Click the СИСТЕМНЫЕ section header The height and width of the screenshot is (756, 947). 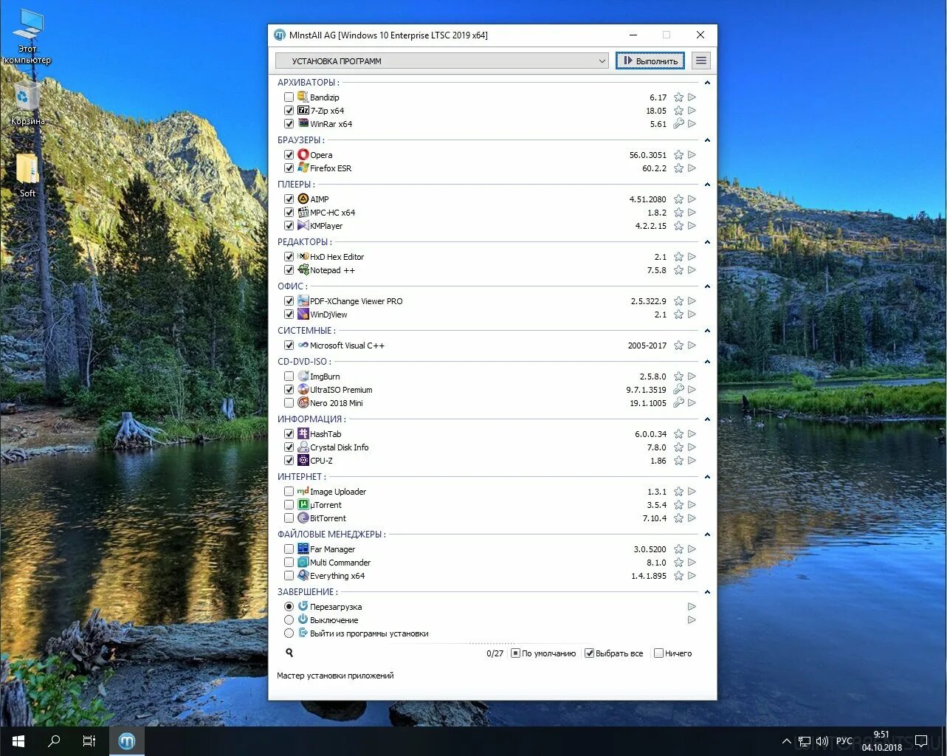306,331
